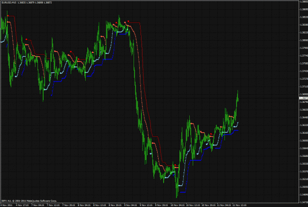Click the '11 Nov 12:15' time label

240,205
